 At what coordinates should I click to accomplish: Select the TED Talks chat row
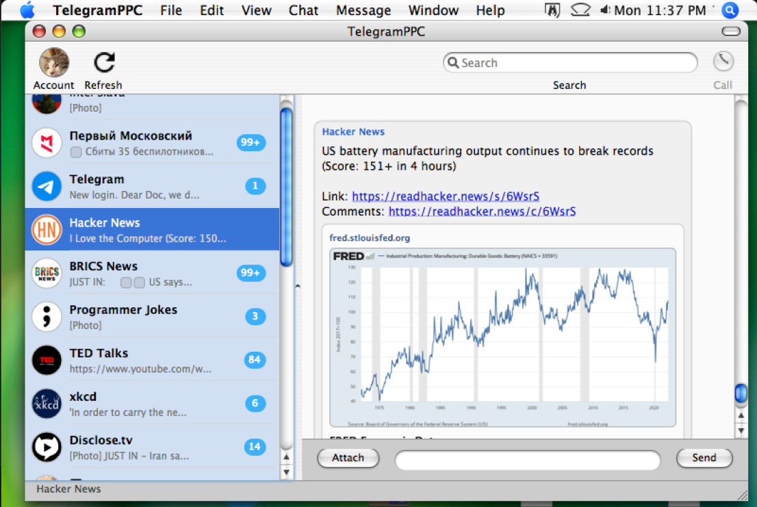pos(153,360)
